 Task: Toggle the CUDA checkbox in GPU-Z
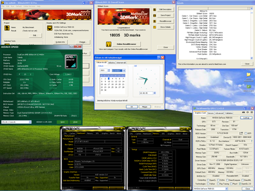[218, 180]
